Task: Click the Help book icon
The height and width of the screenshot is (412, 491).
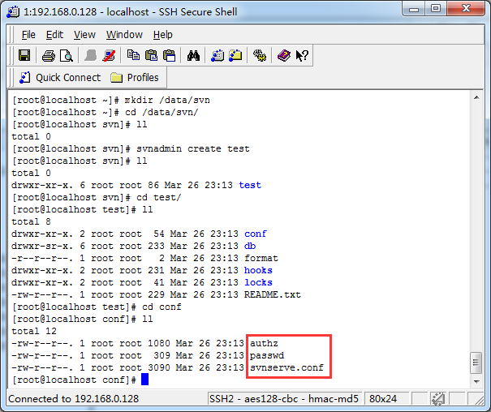Action: coord(284,56)
